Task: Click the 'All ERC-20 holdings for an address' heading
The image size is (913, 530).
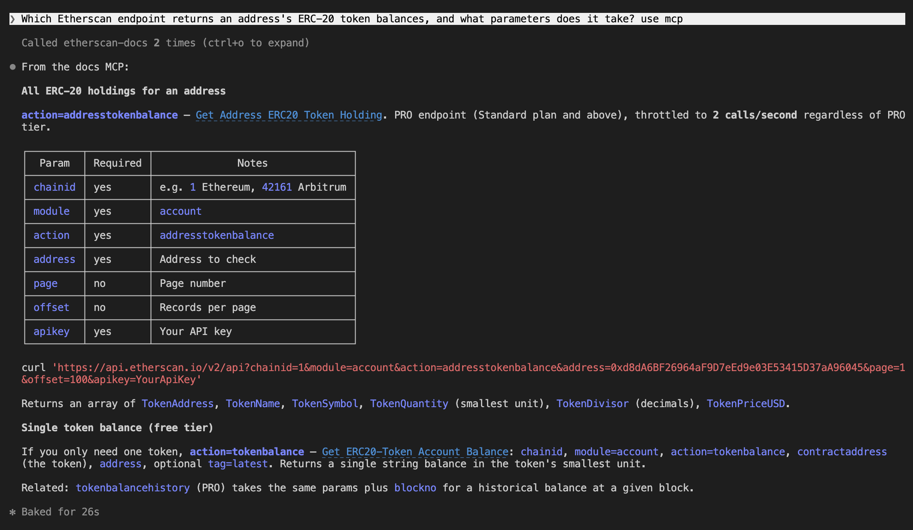Action: click(124, 91)
